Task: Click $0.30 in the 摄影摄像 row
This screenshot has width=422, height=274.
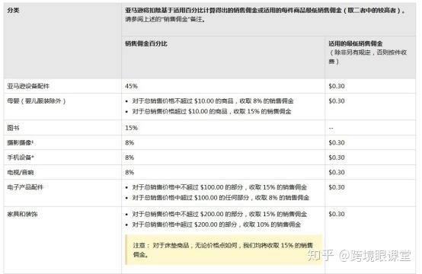Action: pos(337,143)
